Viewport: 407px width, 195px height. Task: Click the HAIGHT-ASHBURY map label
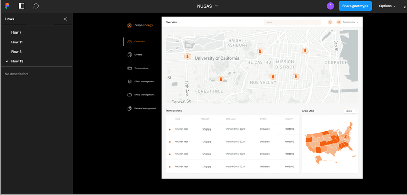point(237,43)
